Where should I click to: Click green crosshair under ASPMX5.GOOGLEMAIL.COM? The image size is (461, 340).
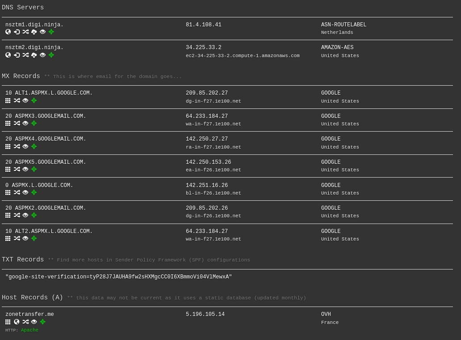[x=34, y=170]
